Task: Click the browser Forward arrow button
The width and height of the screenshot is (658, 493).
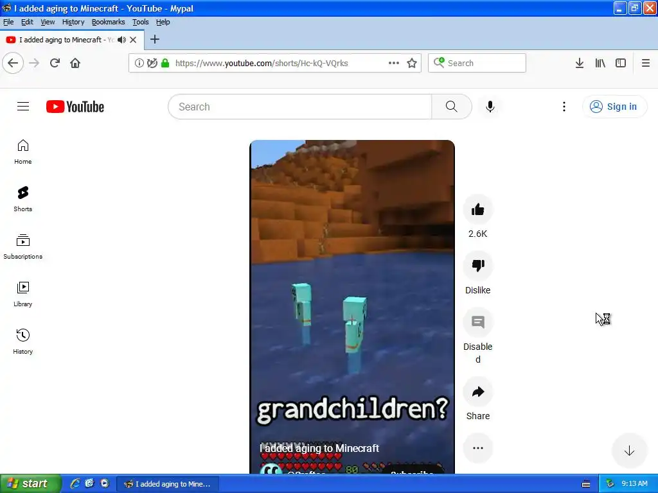Action: click(35, 63)
